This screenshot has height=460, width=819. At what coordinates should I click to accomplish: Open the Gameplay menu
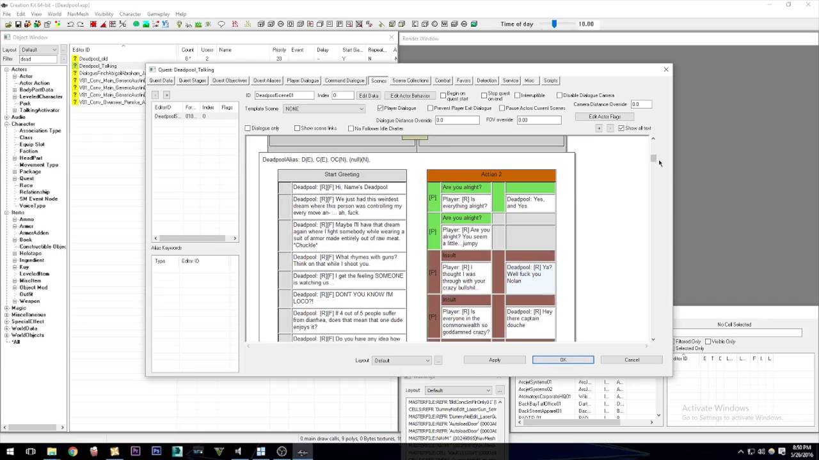[158, 14]
